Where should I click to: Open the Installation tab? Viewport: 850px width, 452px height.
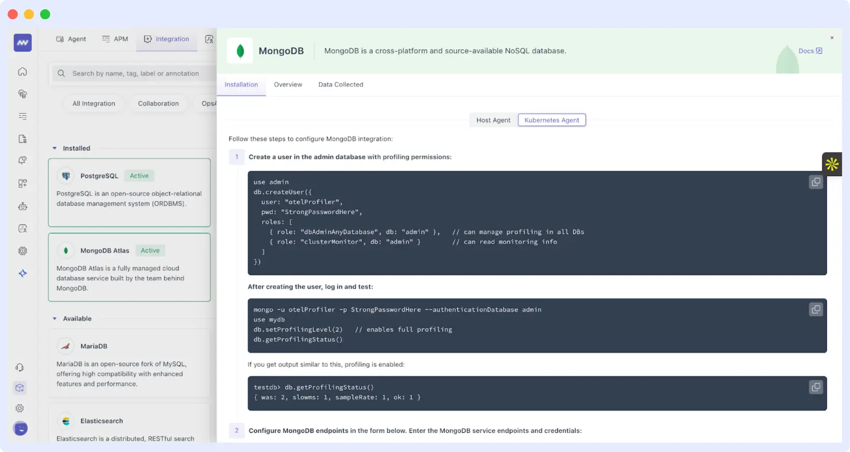[241, 84]
